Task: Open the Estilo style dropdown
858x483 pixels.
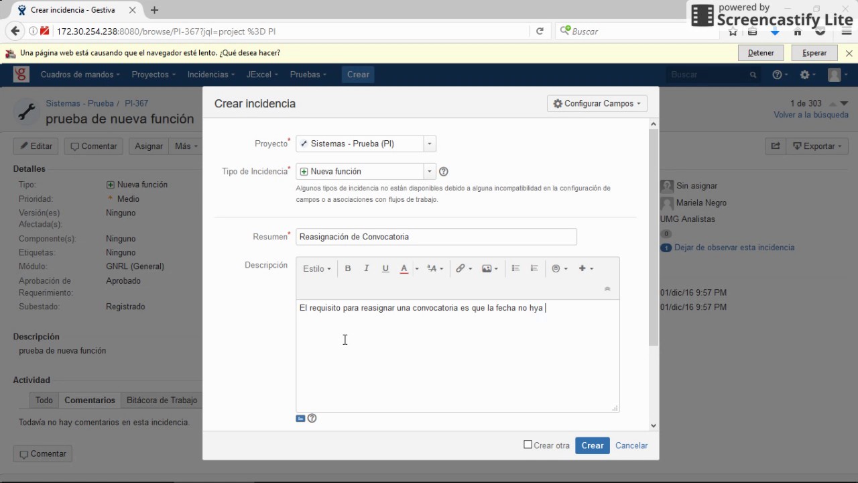Action: [317, 268]
